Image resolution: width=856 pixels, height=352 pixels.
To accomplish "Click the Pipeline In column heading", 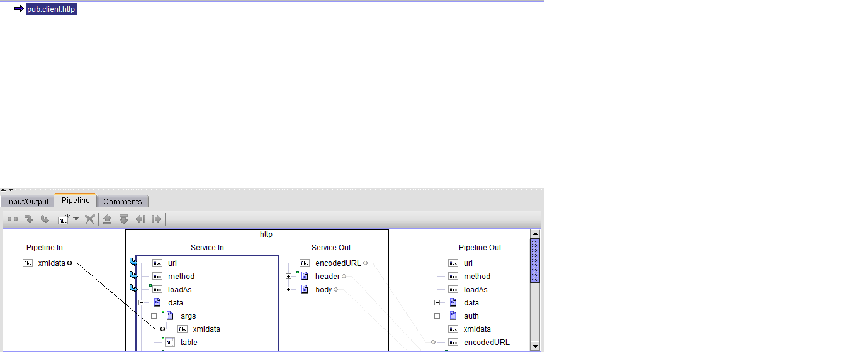I will click(45, 248).
